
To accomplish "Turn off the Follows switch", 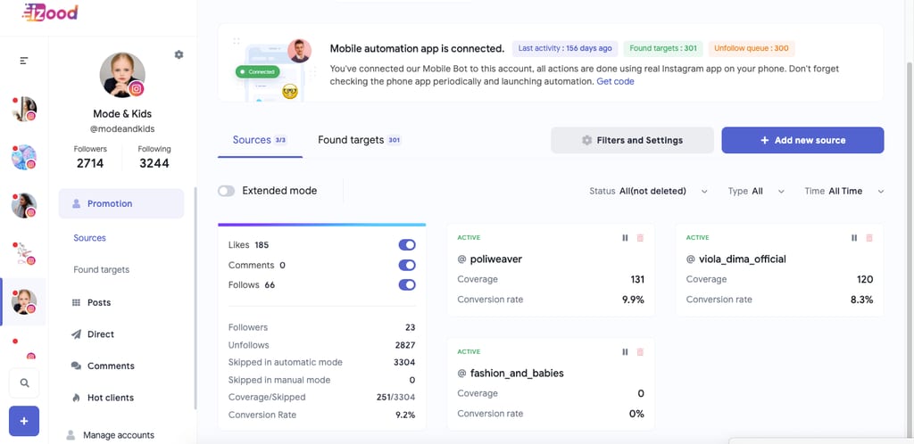I will click(x=407, y=284).
